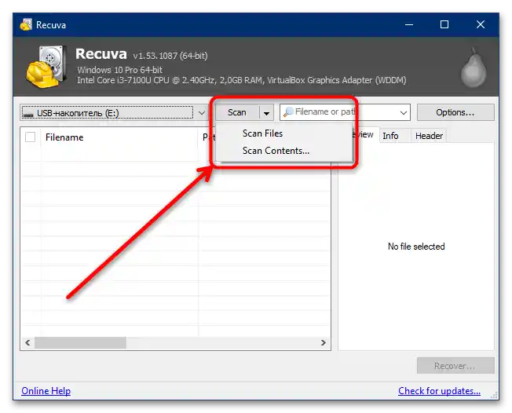Click the Piriform pear logo

[474, 68]
